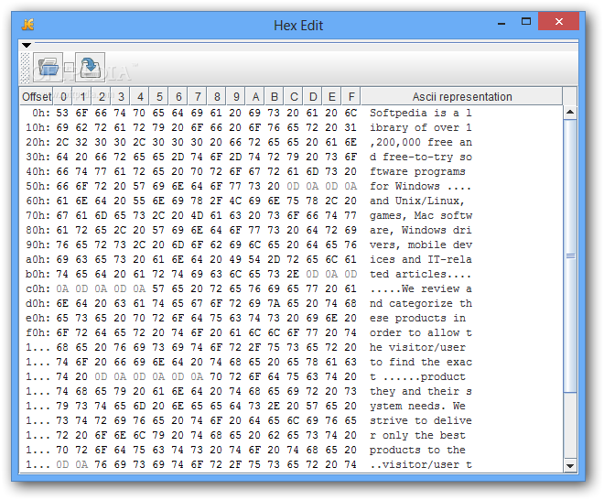Click hex byte 4D in row 70h
Screen dimensions: 604x500
[197, 215]
